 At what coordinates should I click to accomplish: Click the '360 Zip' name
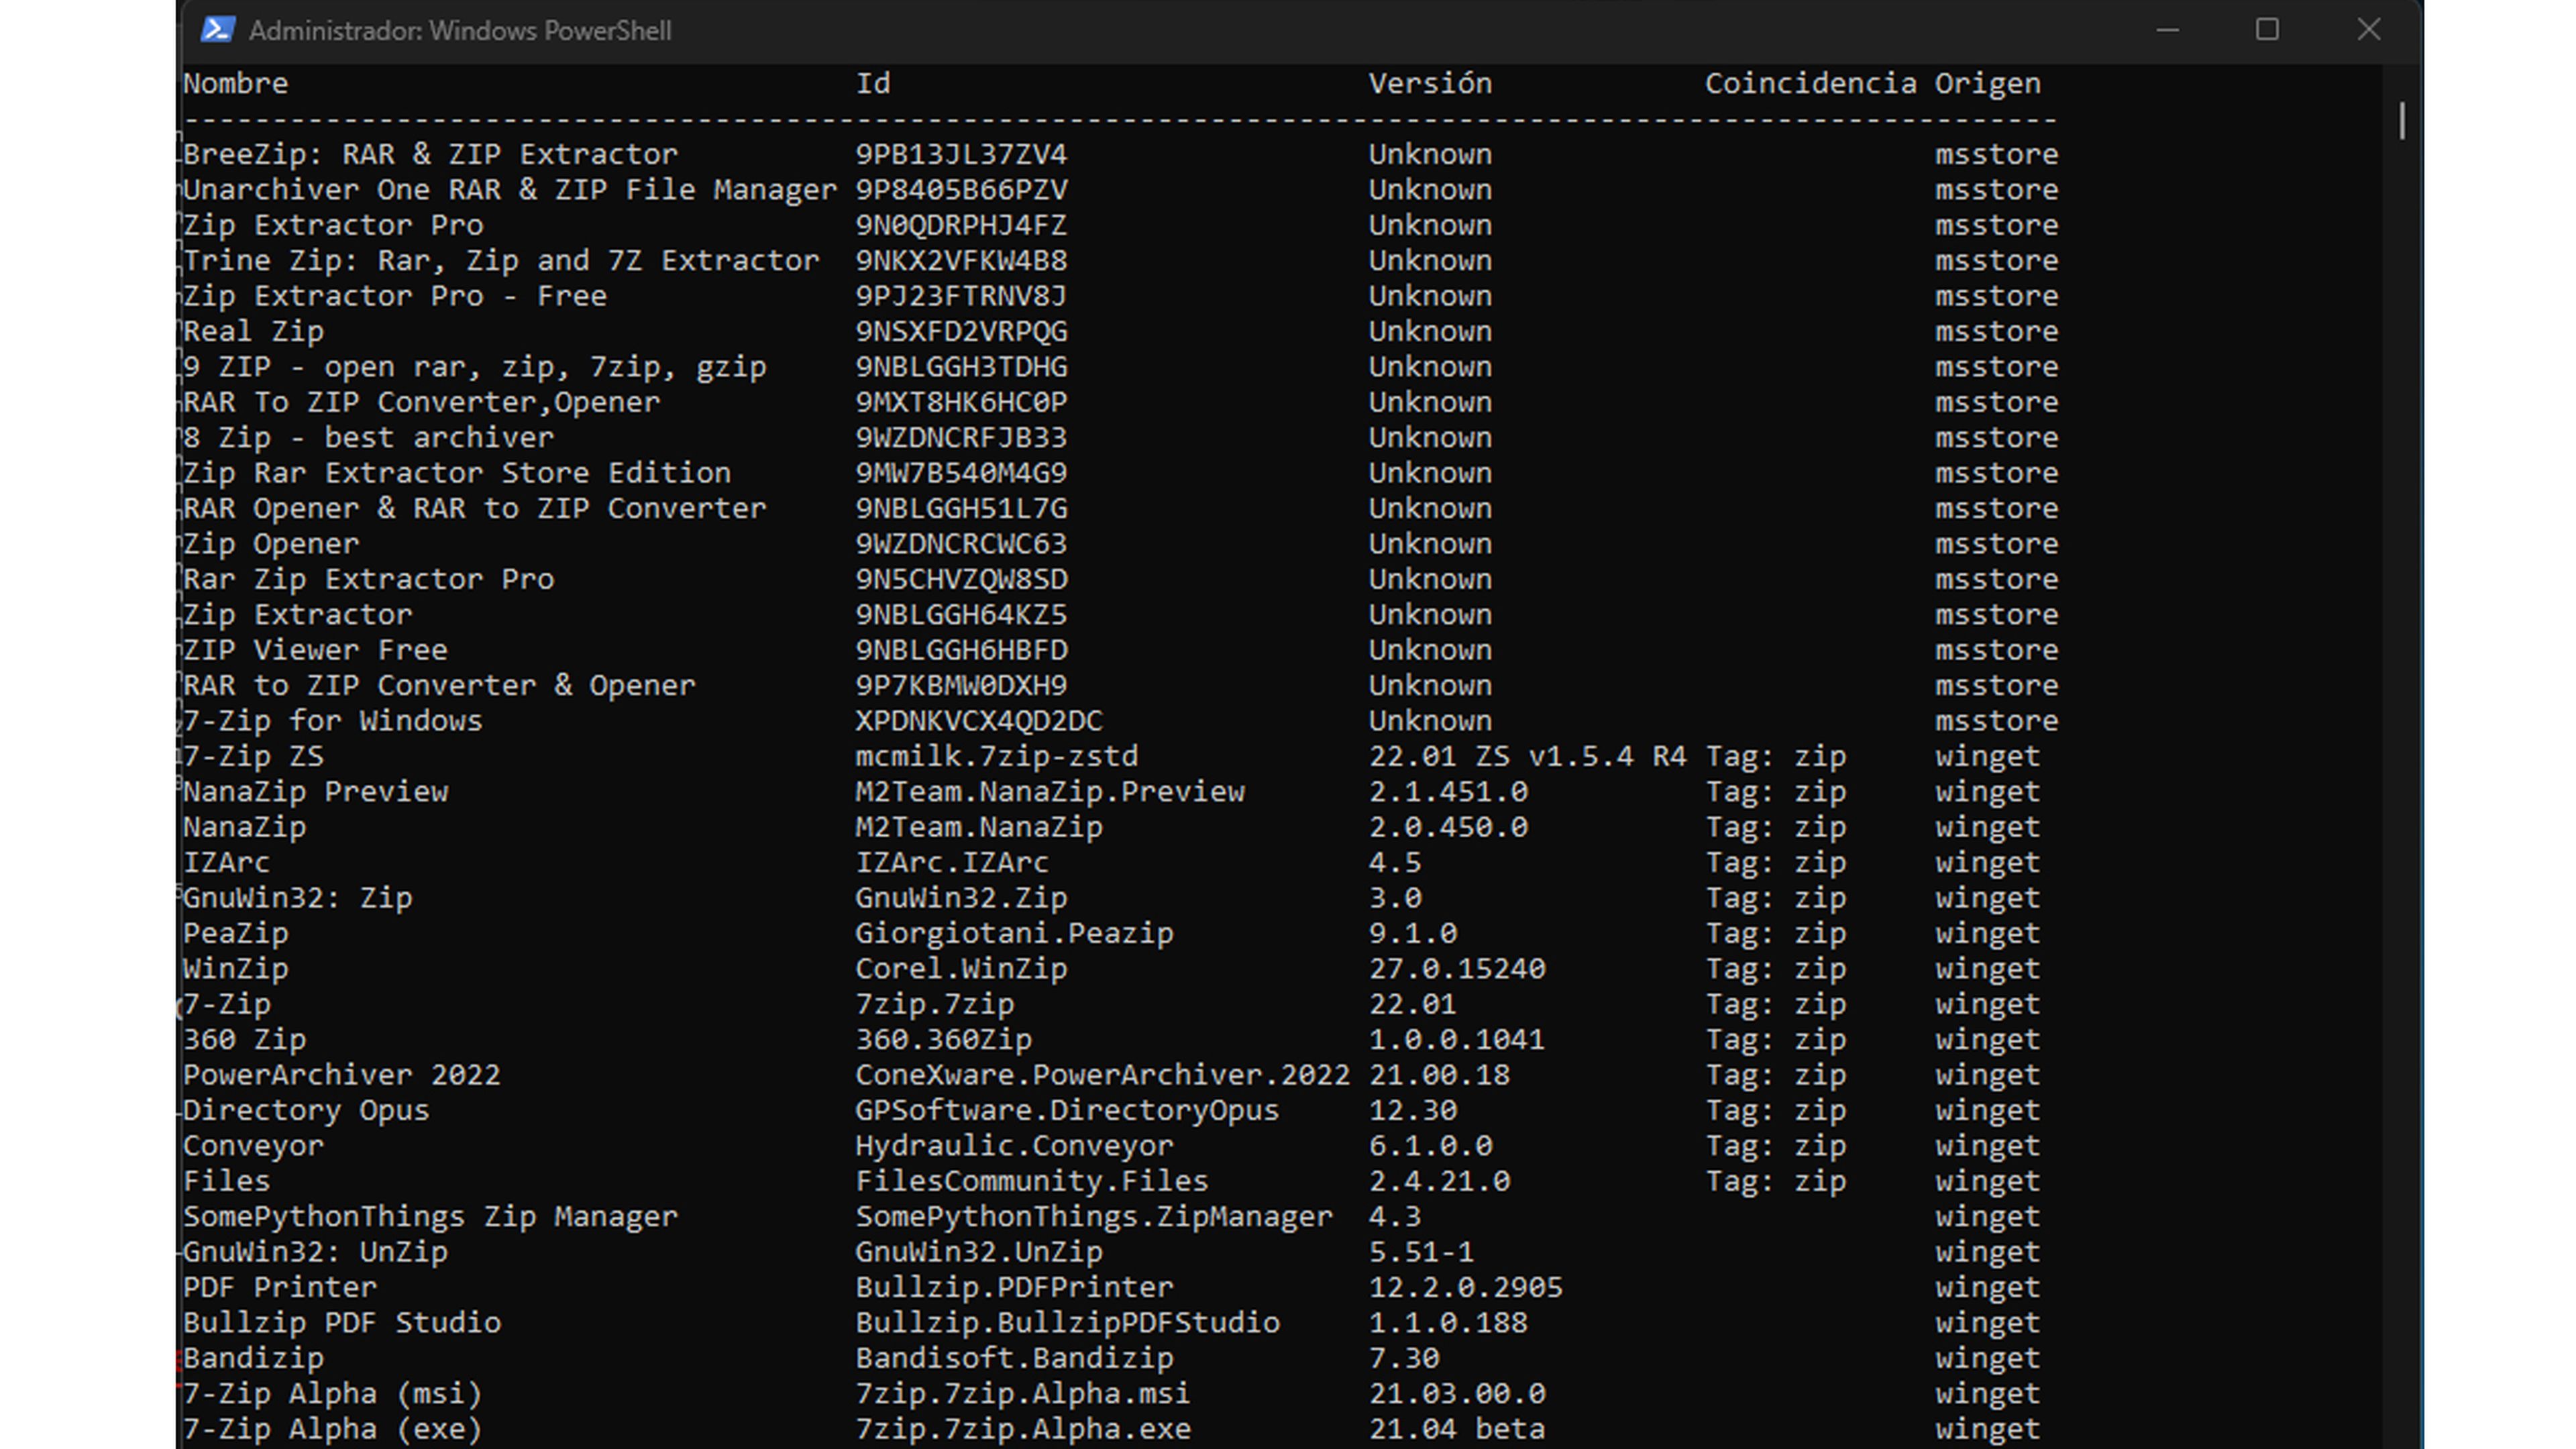(244, 1040)
